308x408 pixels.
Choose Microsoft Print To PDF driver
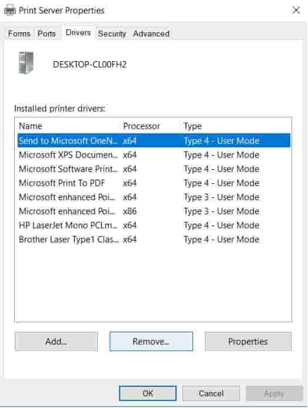pyautogui.click(x=154, y=183)
